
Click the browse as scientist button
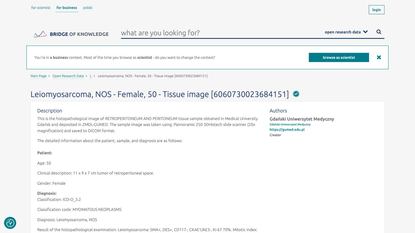pyautogui.click(x=339, y=57)
